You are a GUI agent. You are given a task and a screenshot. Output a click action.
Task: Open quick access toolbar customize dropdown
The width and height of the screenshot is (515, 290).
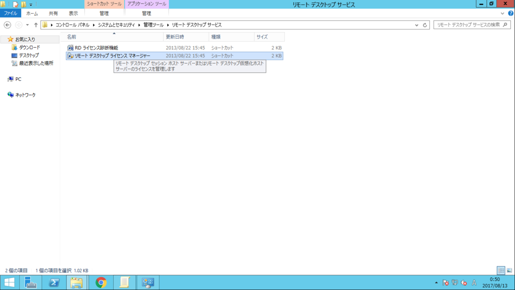[x=31, y=5]
